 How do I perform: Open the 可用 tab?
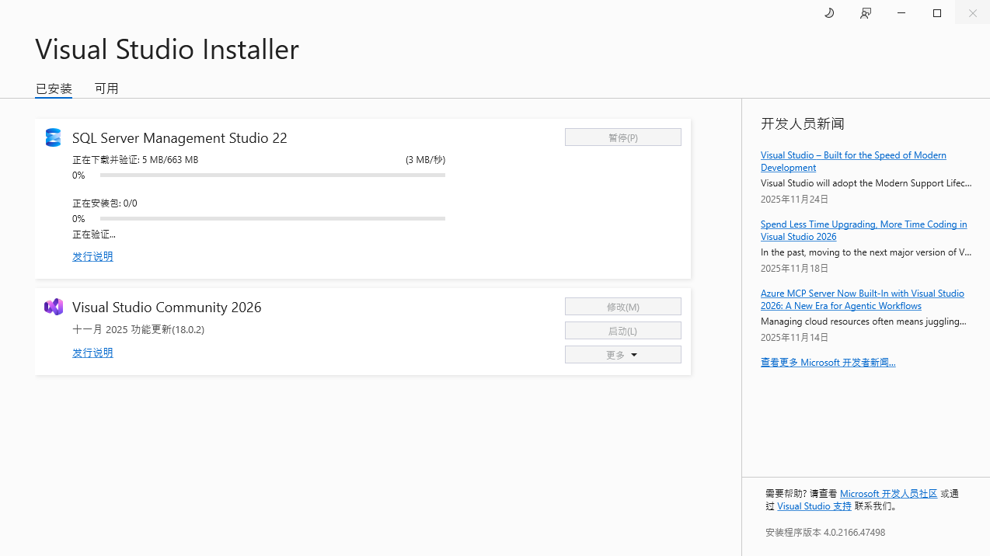106,89
